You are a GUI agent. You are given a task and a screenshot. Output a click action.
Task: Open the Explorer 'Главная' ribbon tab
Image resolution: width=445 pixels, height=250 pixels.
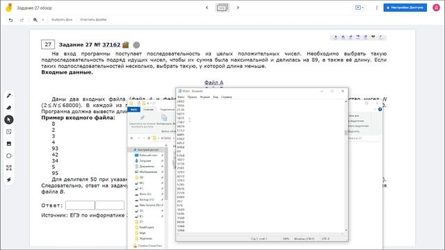(x=148, y=110)
